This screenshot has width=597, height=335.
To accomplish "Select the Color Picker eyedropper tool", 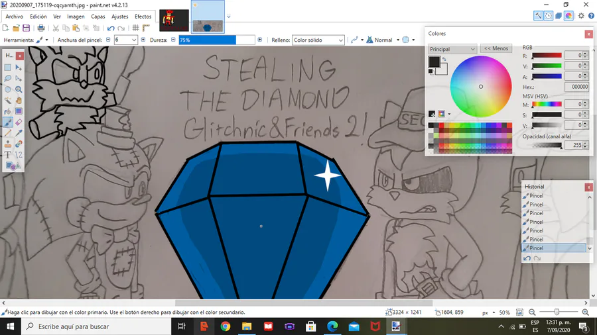I will point(19,133).
